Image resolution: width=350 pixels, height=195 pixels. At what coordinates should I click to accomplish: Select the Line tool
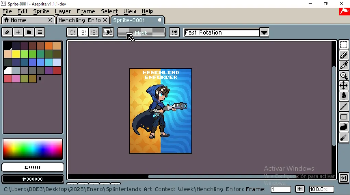coord(344,106)
